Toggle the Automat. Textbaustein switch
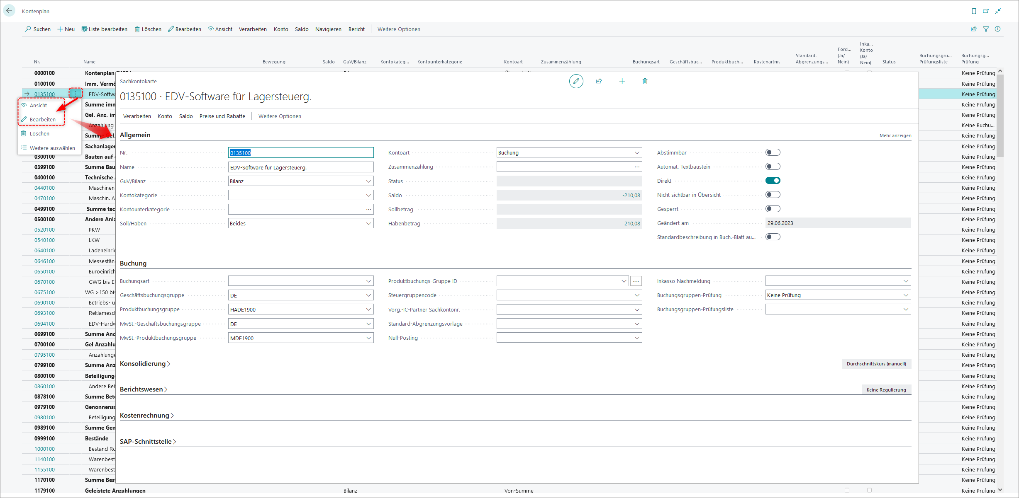 pyautogui.click(x=773, y=167)
